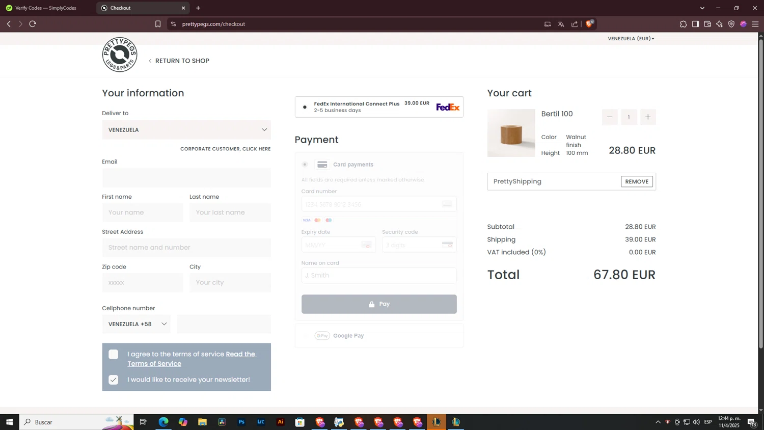Decrease Bertil 100 quantity with minus
This screenshot has width=764, height=430.
(x=610, y=117)
